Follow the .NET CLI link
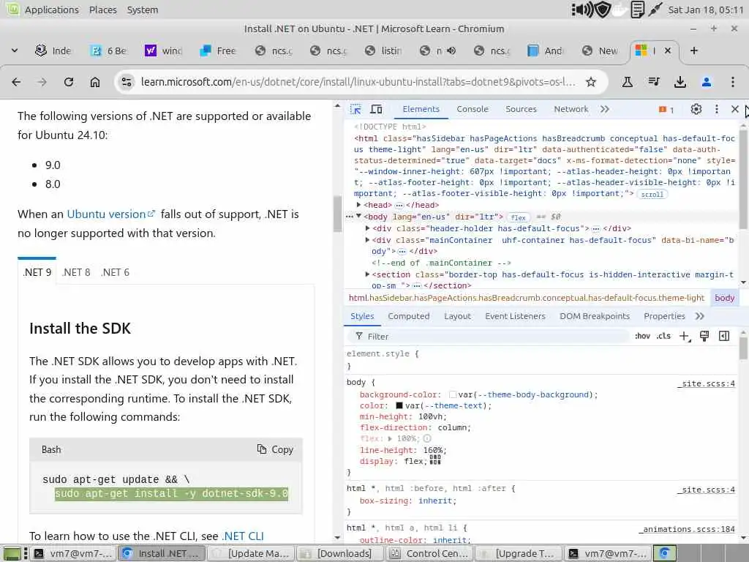This screenshot has height=562, width=749. coord(243,536)
